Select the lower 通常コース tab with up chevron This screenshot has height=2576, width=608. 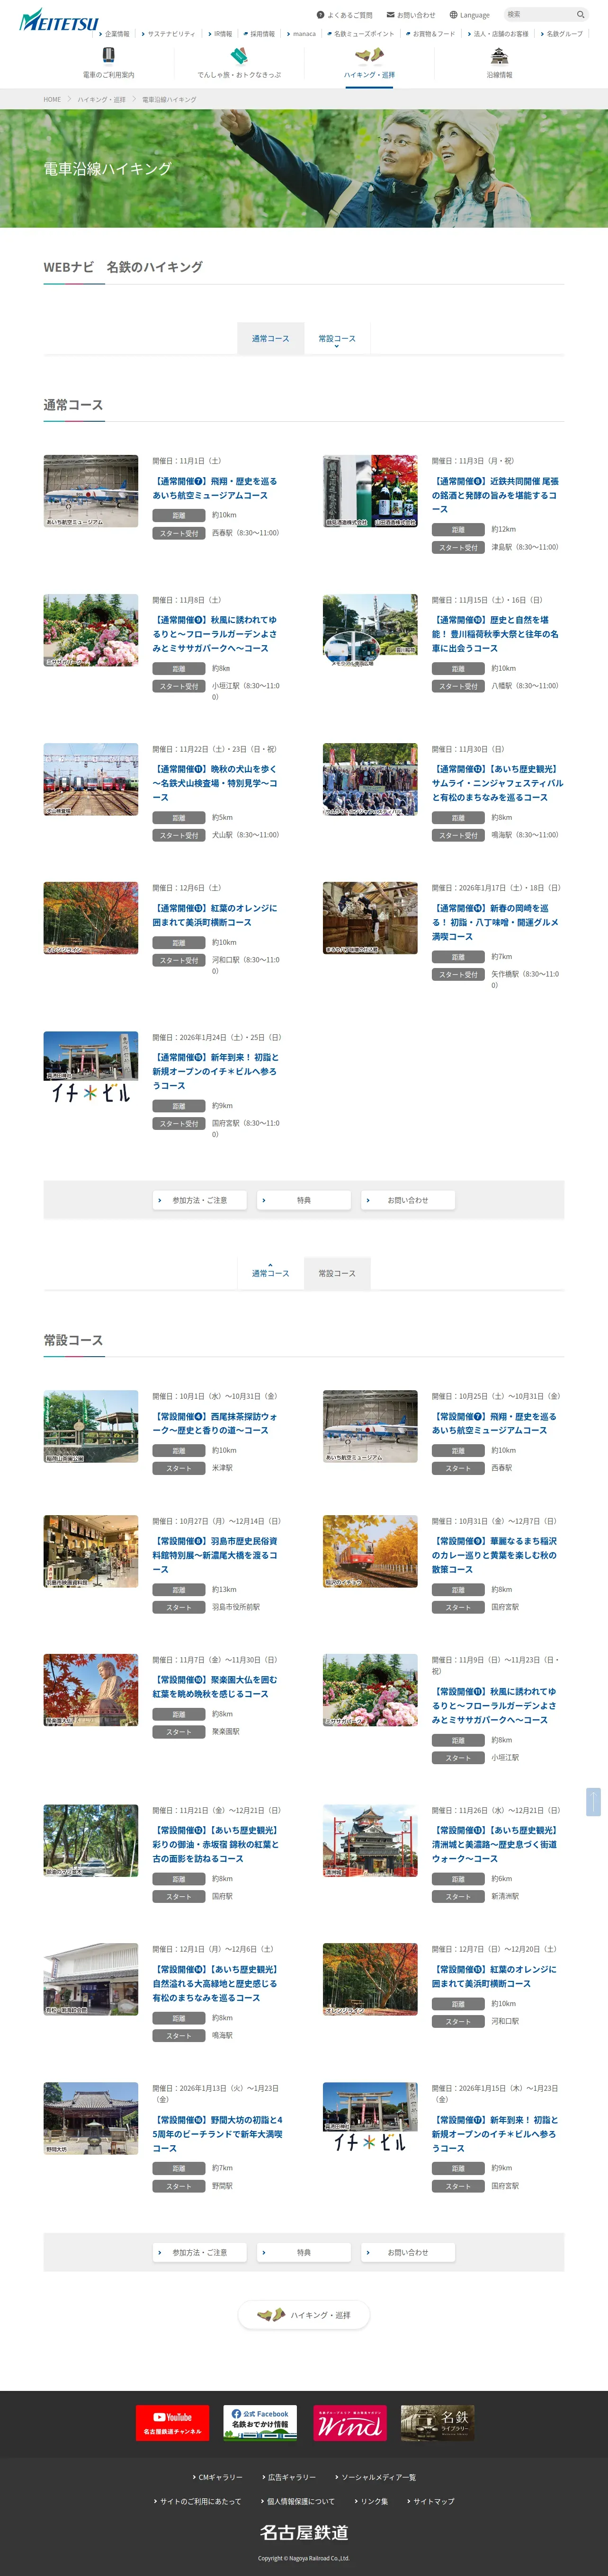pos(270,1273)
